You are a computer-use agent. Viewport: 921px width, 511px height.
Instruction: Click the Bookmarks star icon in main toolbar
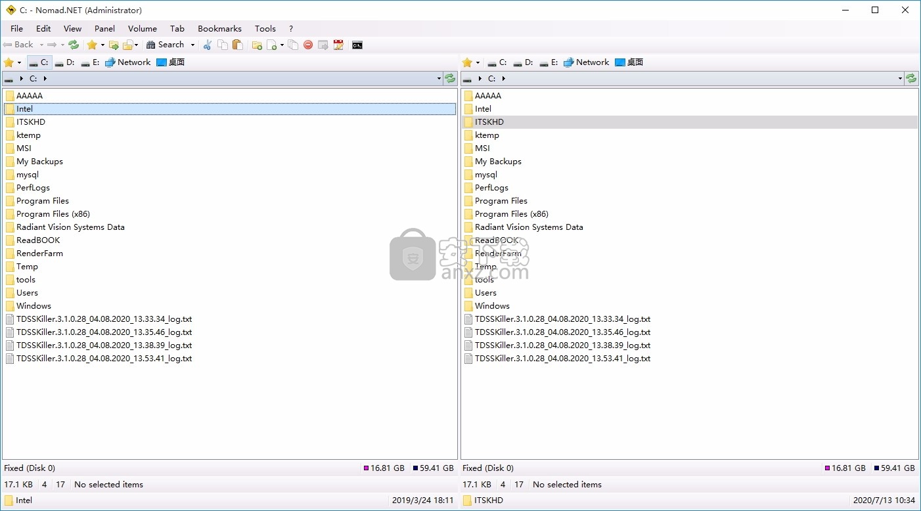(92, 45)
